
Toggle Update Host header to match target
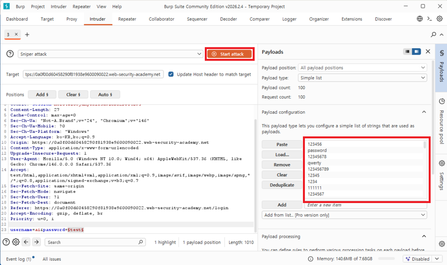coord(171,74)
